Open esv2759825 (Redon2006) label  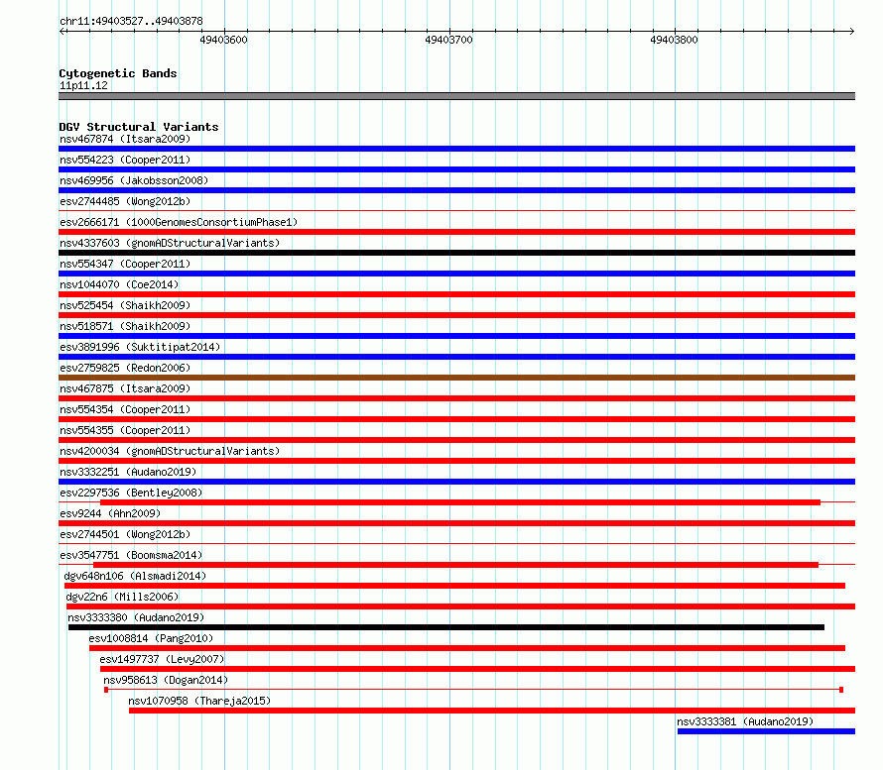(125, 368)
